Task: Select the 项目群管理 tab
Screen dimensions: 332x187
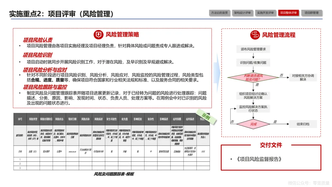Action: [x=311, y=13]
